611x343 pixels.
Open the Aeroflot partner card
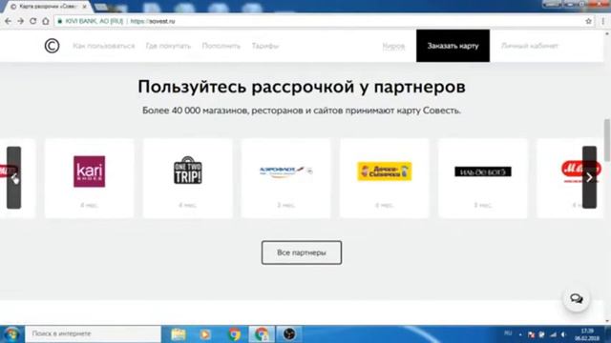286,178
